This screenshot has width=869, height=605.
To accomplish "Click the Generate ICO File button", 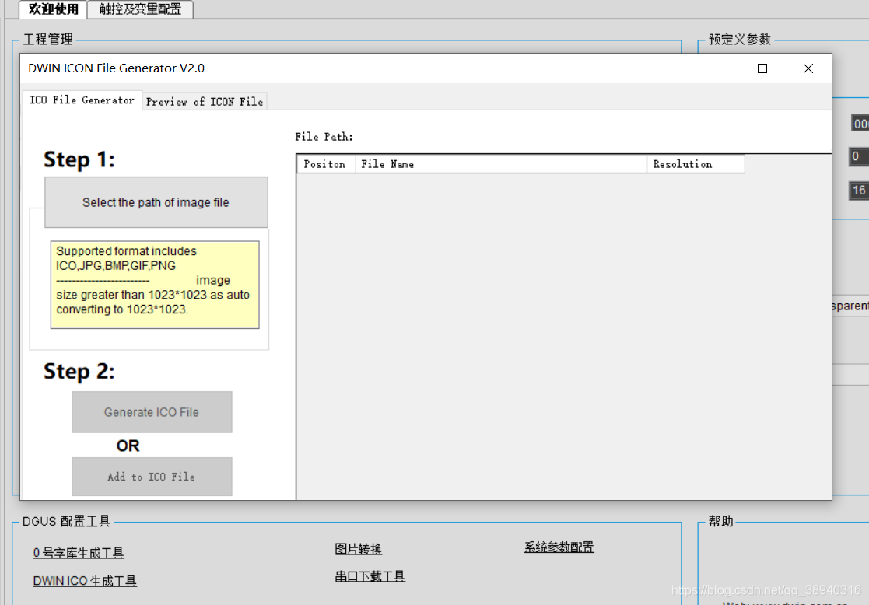I will (152, 412).
